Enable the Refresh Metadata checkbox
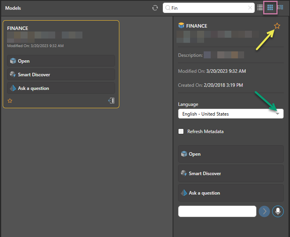The width and height of the screenshot is (290, 237). pyautogui.click(x=181, y=132)
